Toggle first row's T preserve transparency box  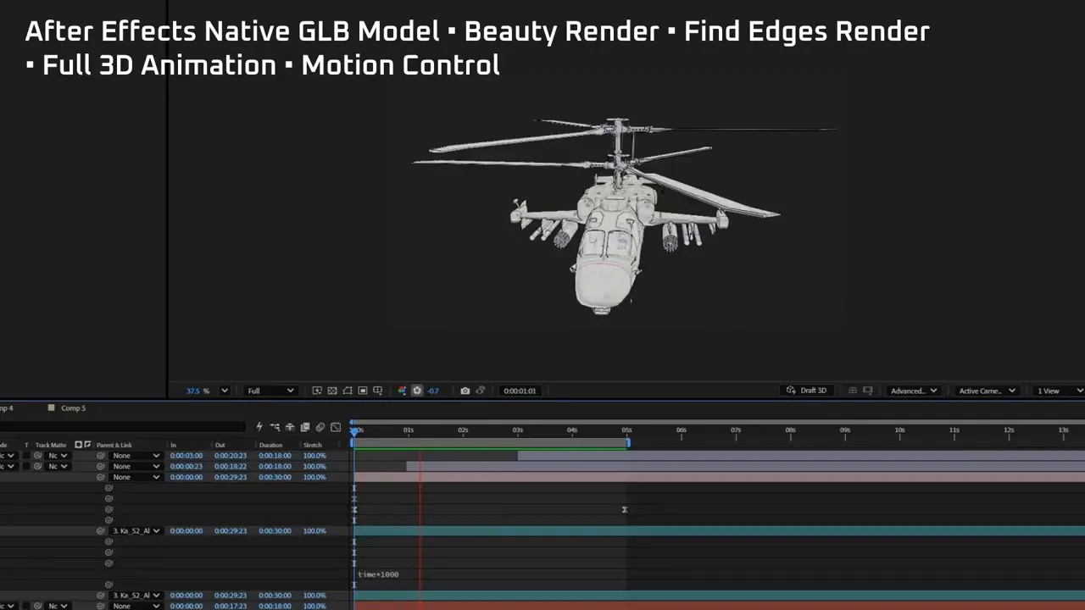26,456
